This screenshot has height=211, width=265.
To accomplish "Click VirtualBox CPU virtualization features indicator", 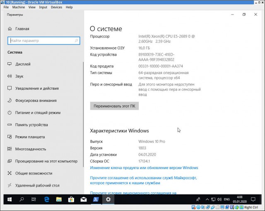I will (232, 207).
